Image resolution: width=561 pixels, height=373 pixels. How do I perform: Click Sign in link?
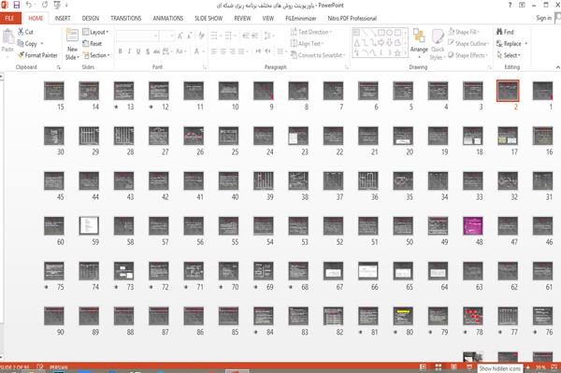543,18
